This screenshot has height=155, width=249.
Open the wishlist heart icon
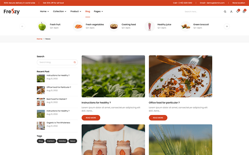237,11
